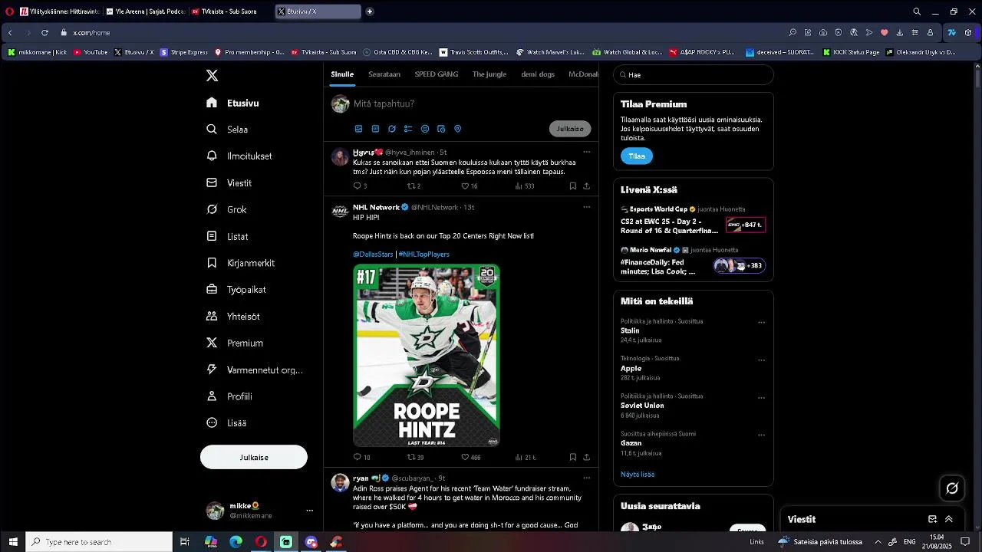Open Listat lists
Image resolution: width=982 pixels, height=552 pixels.
pyautogui.click(x=228, y=237)
